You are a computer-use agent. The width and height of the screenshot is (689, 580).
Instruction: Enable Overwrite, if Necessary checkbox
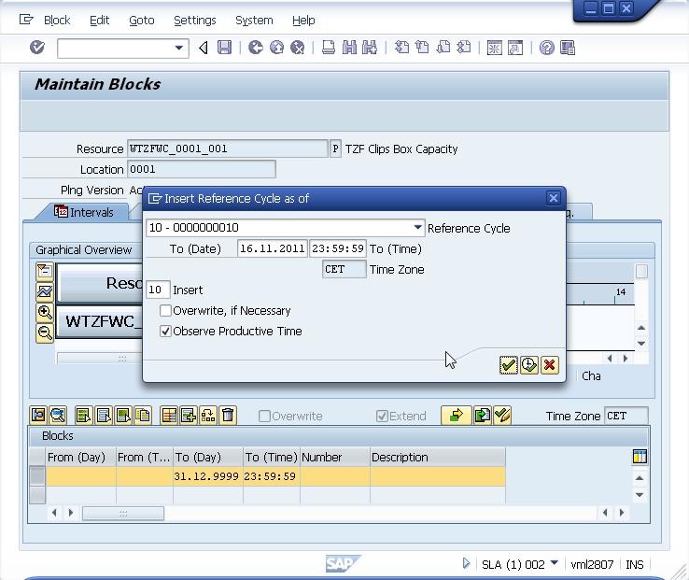pyautogui.click(x=165, y=310)
